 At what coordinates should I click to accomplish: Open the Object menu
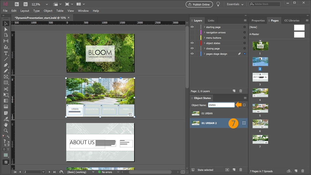[x=48, y=11]
